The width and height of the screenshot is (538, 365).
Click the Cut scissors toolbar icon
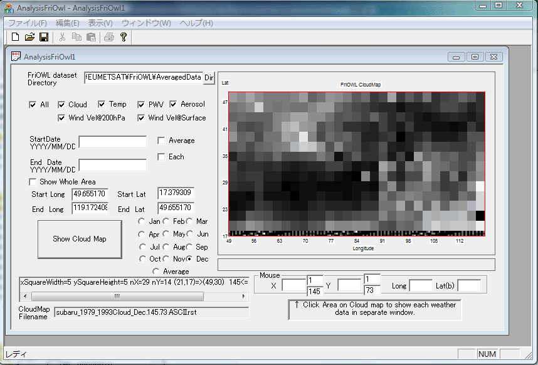63,38
